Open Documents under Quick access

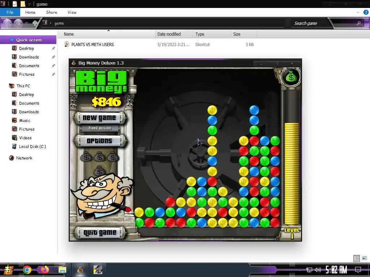(x=29, y=66)
